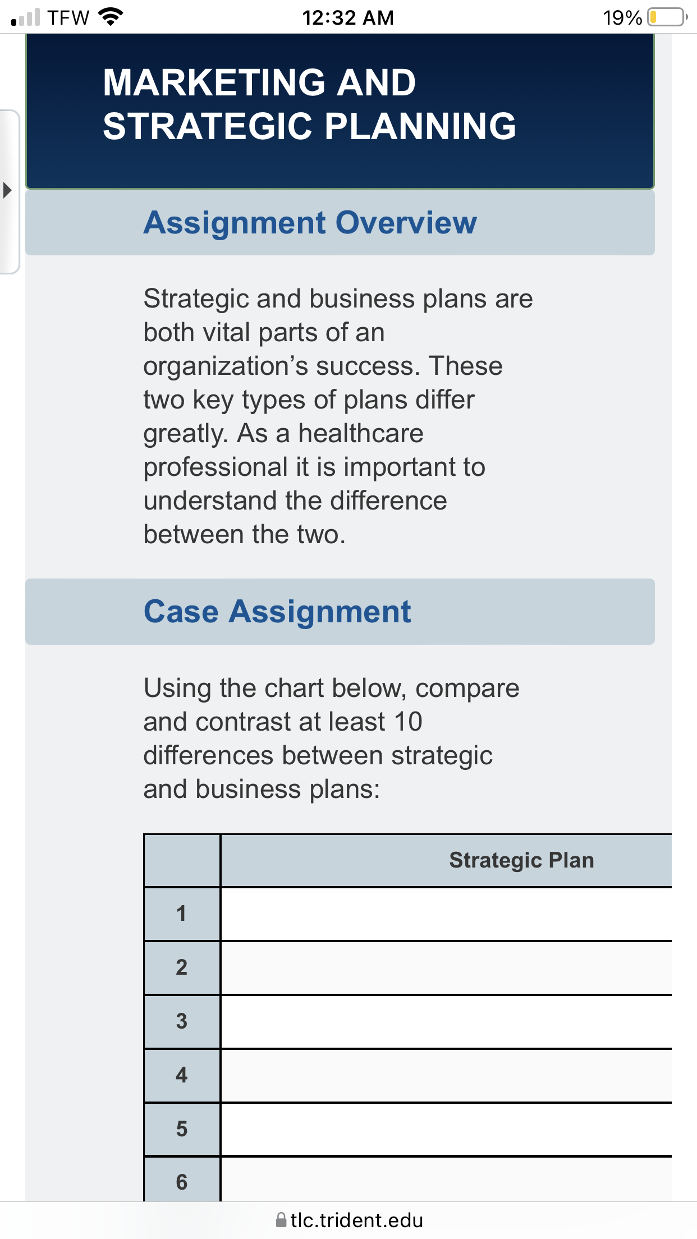Click the Strategic Plan cell in row 3
697x1239 pixels.
tap(447, 1022)
